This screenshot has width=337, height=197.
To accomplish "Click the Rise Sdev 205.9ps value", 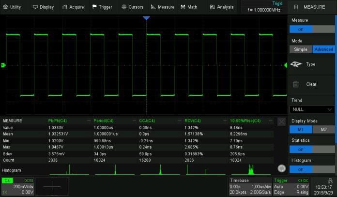I will click(237, 154).
